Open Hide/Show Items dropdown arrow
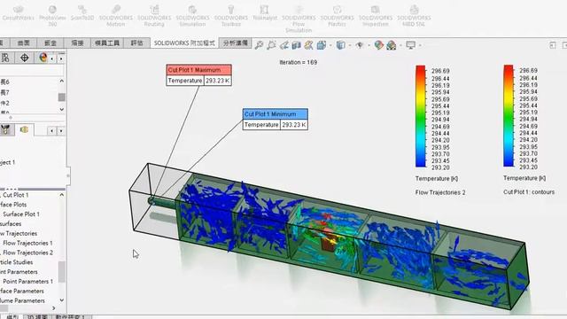567x319 pixels. click(369, 45)
